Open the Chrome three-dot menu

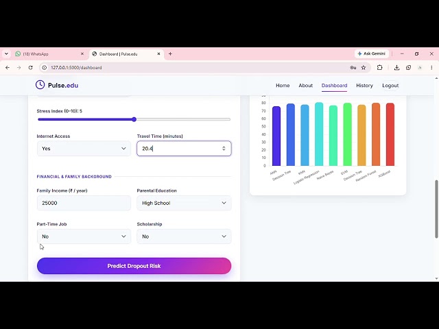tap(431, 68)
